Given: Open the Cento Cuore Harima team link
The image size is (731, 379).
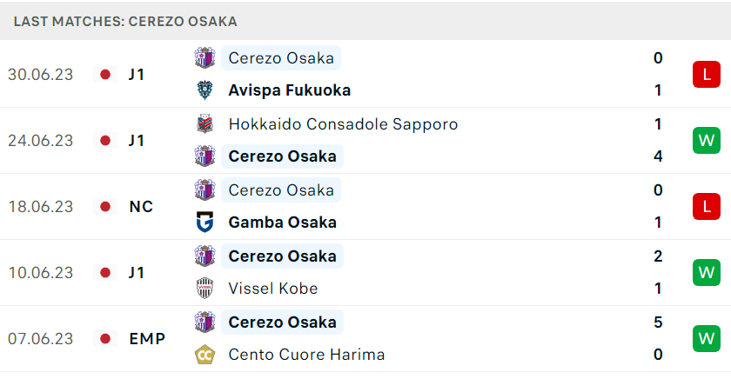Looking at the screenshot, I should pyautogui.click(x=306, y=355).
